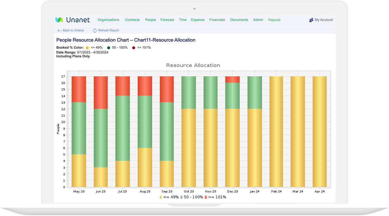Open the Expense menu

(x=198, y=20)
